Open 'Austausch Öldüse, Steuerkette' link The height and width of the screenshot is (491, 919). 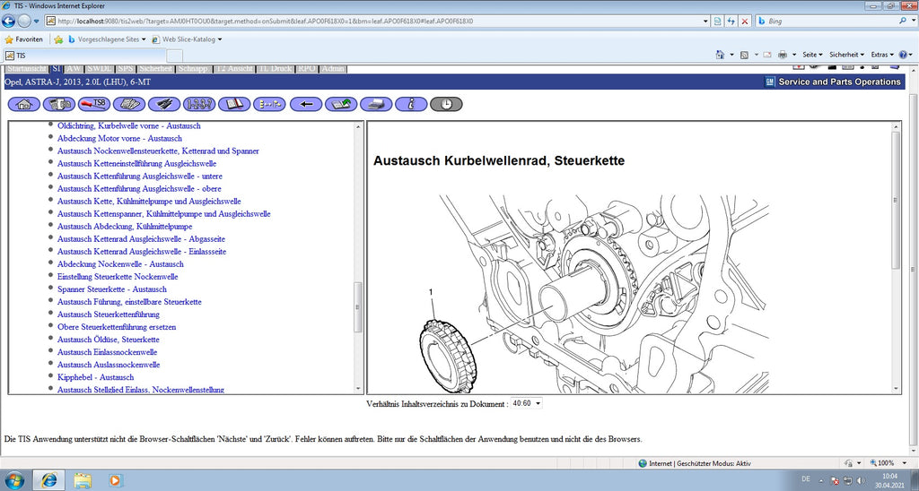click(109, 340)
